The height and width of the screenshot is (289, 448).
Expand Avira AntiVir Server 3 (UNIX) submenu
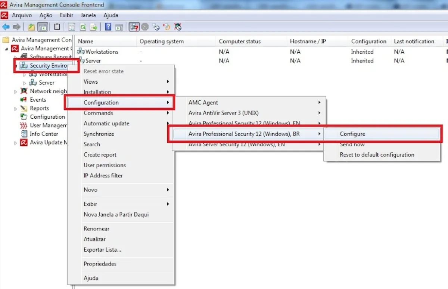pyautogui.click(x=249, y=113)
